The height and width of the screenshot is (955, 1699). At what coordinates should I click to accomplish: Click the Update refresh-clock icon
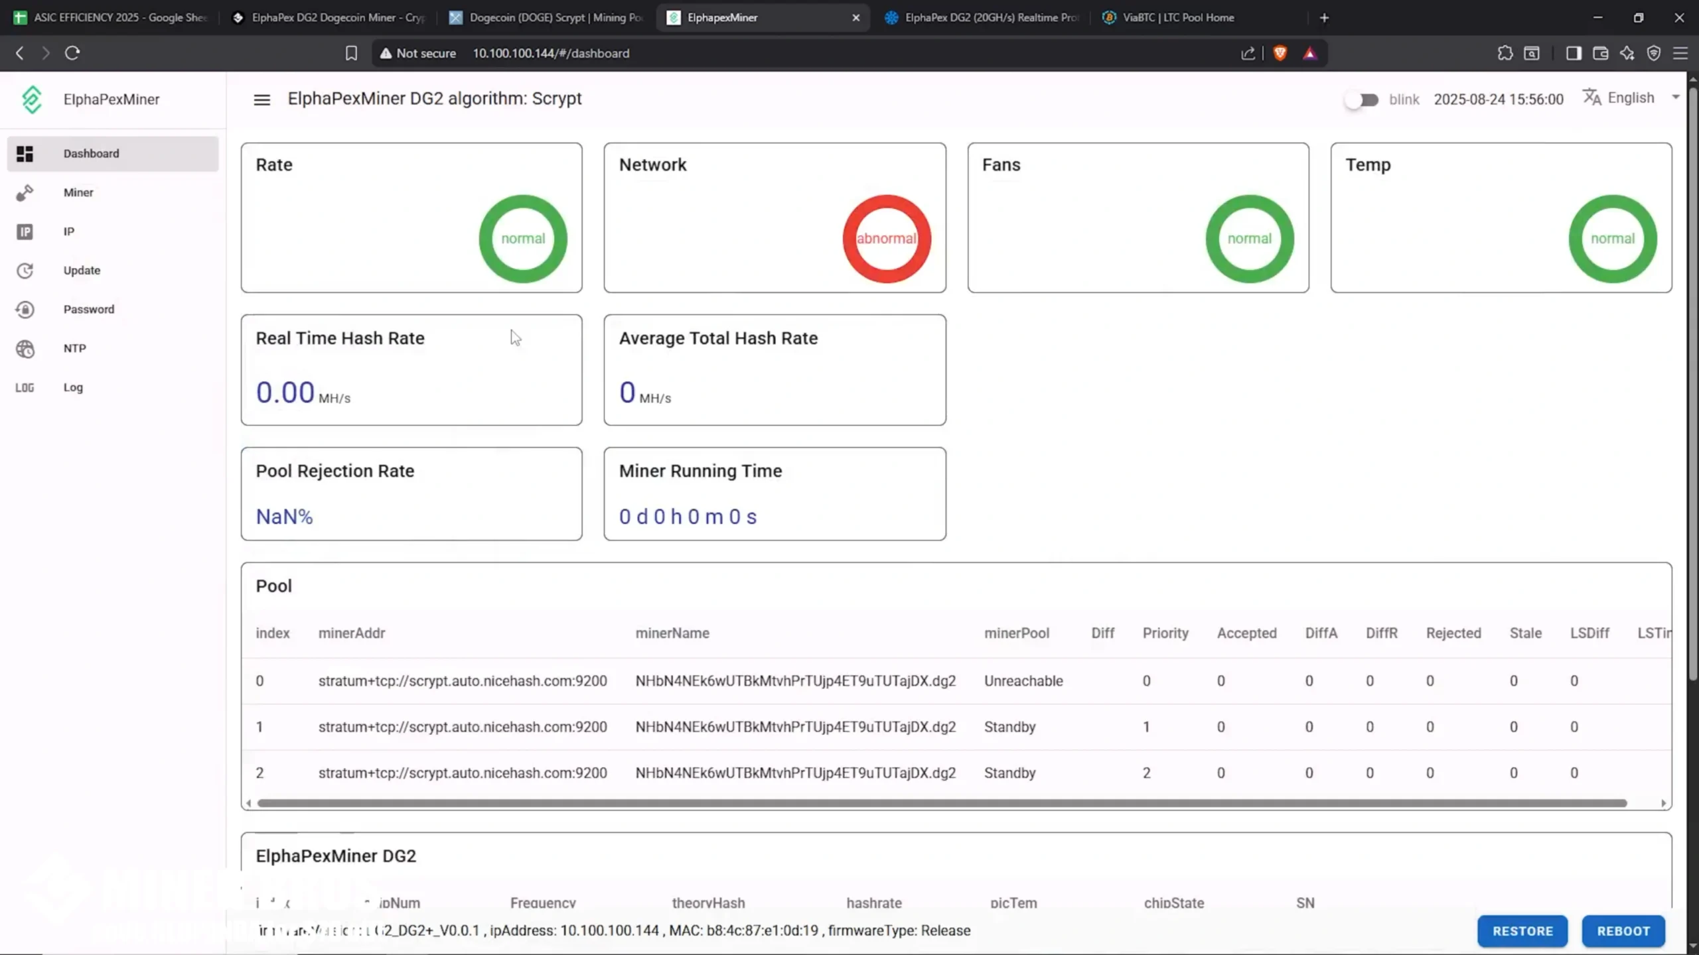[25, 271]
